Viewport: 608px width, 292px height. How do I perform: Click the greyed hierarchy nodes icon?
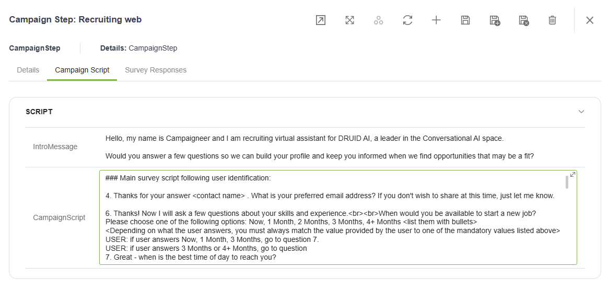379,20
